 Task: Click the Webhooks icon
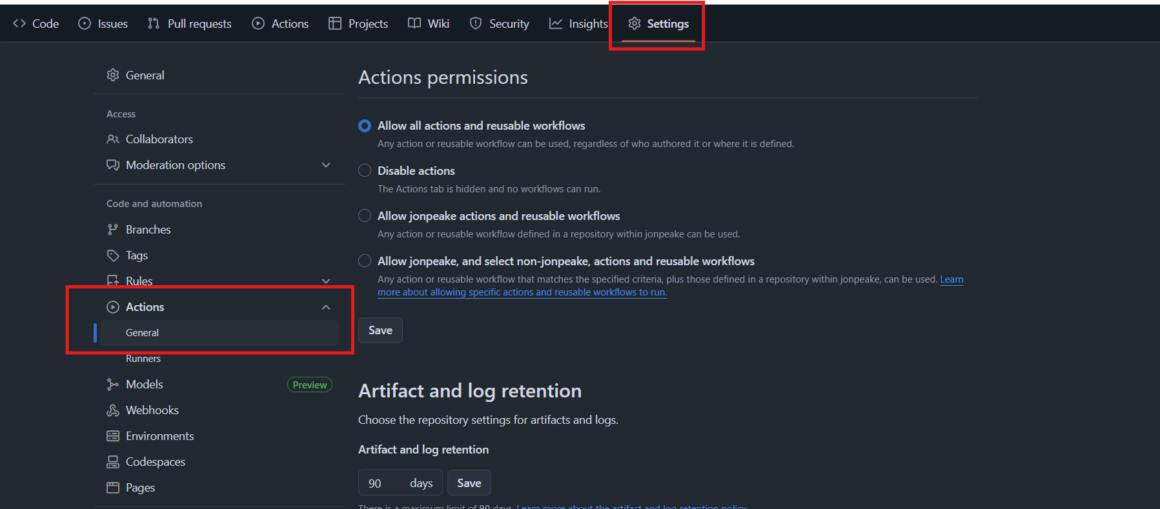click(x=113, y=410)
